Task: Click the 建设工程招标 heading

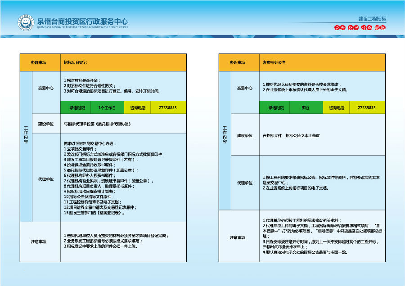Action: 372,18
